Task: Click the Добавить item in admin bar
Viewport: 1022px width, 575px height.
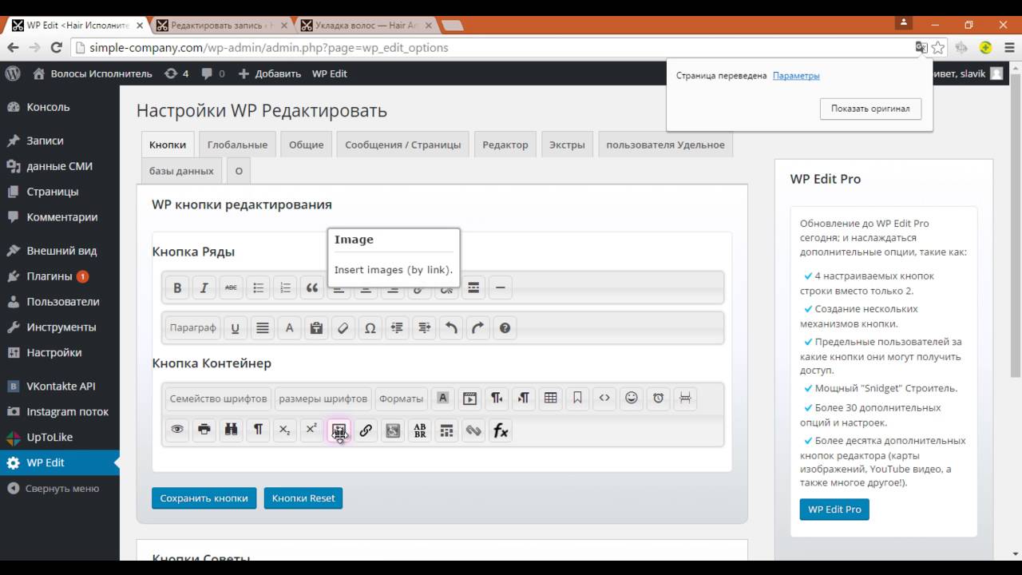Action: (270, 73)
